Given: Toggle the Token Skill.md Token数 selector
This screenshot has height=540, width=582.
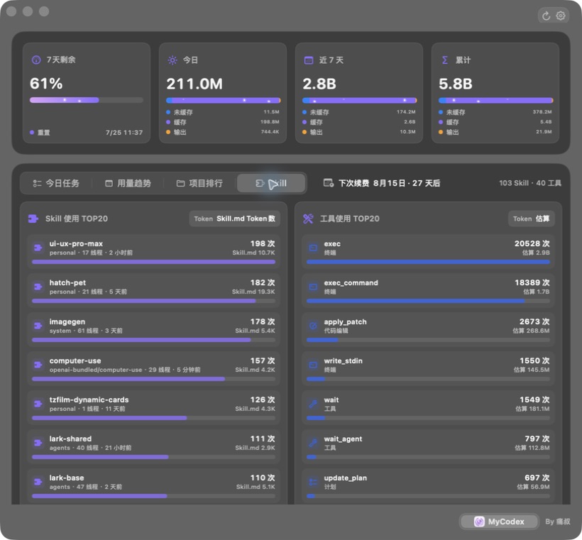Looking at the screenshot, I should (235, 219).
